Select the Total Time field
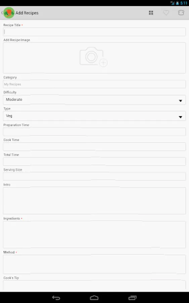Image resolution: width=189 pixels, height=303 pixels. tap(94, 161)
